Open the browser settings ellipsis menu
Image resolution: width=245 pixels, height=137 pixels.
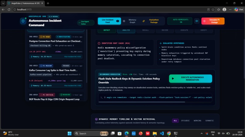(x=230, y=9)
